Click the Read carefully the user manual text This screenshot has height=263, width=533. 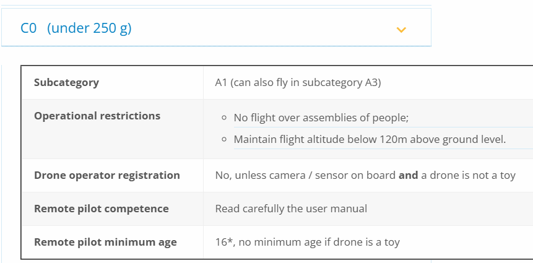click(x=291, y=209)
